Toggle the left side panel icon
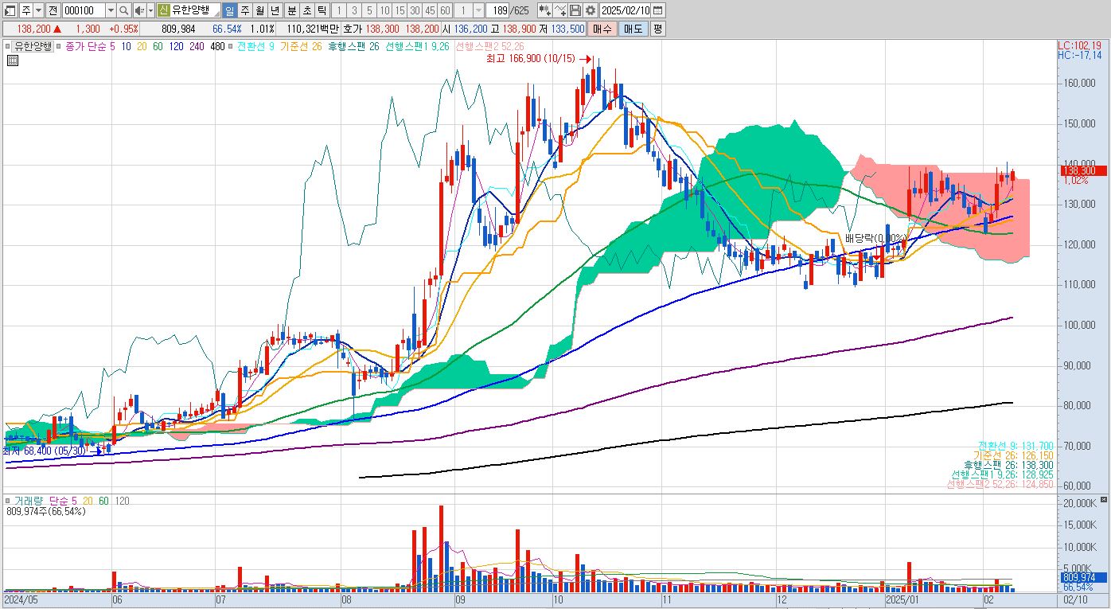Screen dimensions: 1111x609 (10, 10)
